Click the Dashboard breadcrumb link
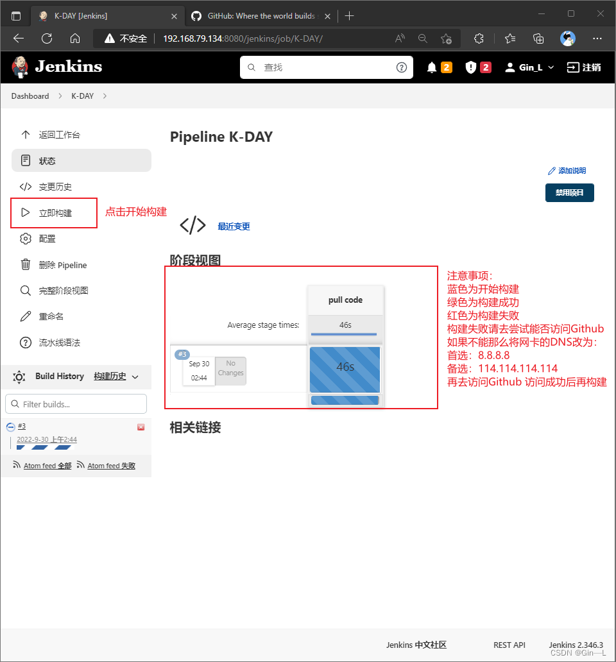 [30, 96]
